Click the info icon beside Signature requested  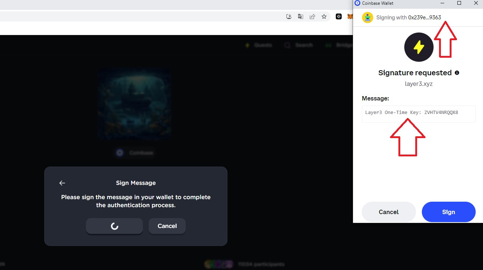tap(457, 73)
